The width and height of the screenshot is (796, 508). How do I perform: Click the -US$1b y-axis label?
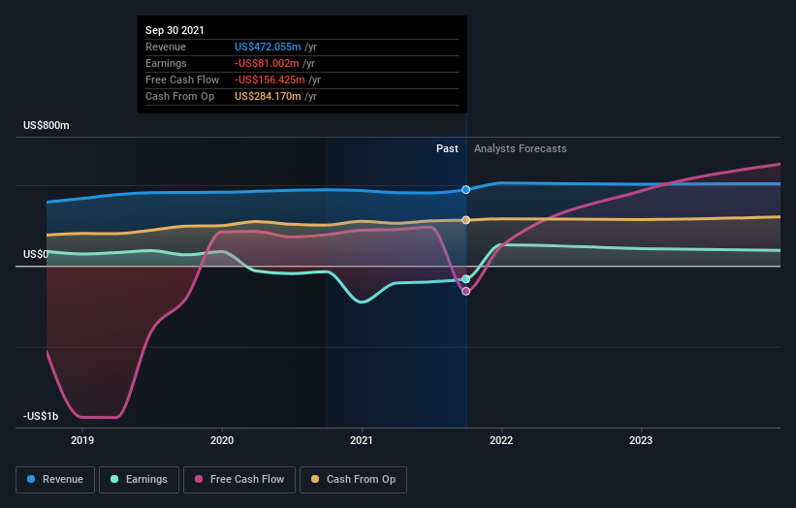(x=41, y=416)
